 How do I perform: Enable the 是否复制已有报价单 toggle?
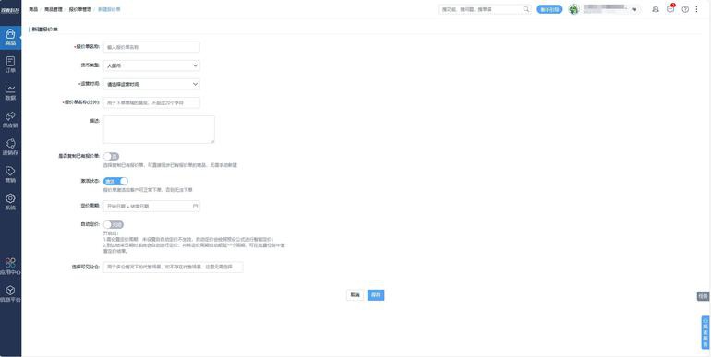click(111, 156)
